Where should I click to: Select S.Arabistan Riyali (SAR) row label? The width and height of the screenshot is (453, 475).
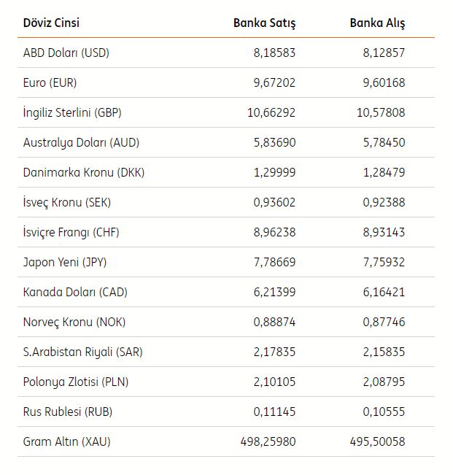coord(83,352)
